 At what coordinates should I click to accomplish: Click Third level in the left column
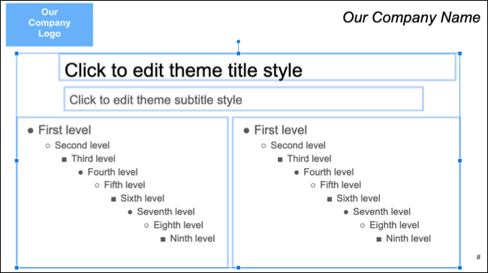(93, 158)
